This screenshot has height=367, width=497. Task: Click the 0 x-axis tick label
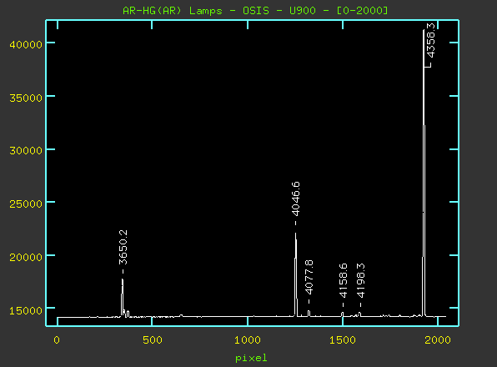click(57, 340)
